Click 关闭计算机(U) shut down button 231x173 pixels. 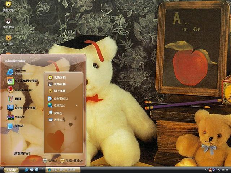pyautogui.click(x=71, y=160)
